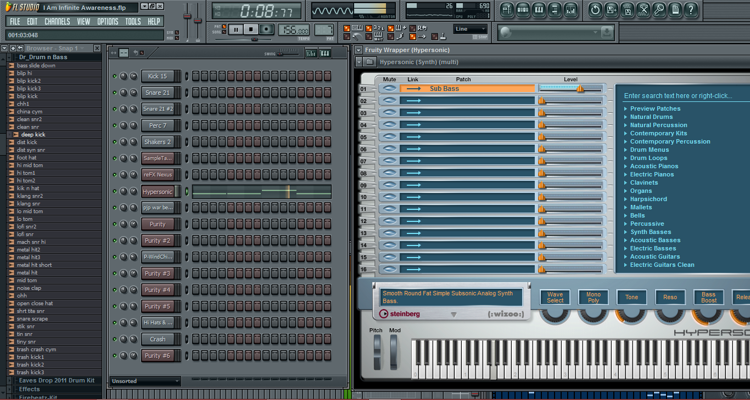
Task: Click typing keyboard to piano icon
Action: [357, 28]
